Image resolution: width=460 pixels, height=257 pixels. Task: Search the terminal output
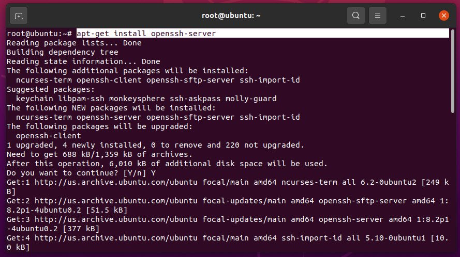pos(356,15)
